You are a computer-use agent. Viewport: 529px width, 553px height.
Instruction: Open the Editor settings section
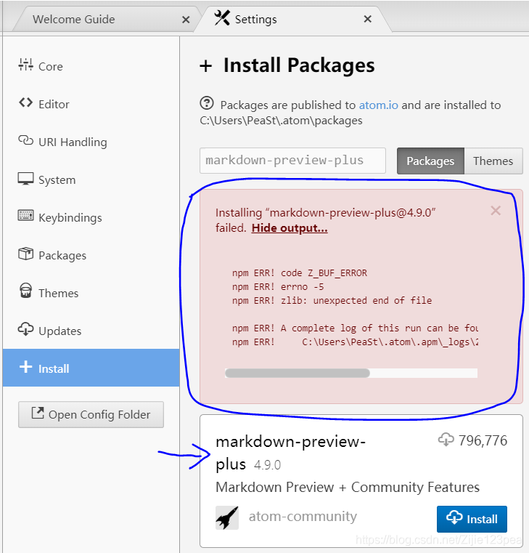[x=91, y=104]
